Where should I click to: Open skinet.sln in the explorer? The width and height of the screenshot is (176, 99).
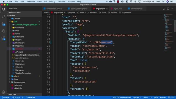pos(24,88)
